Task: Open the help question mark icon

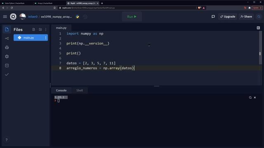Action: [7, 140]
